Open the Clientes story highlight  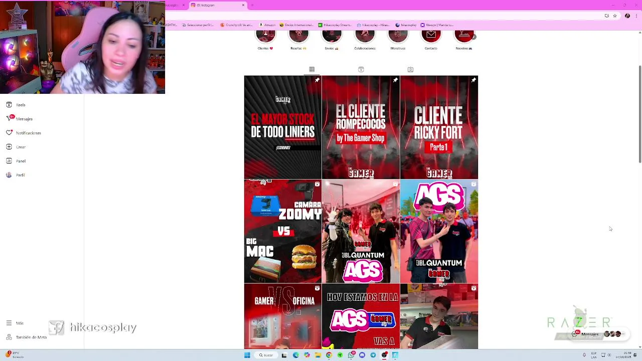click(265, 39)
